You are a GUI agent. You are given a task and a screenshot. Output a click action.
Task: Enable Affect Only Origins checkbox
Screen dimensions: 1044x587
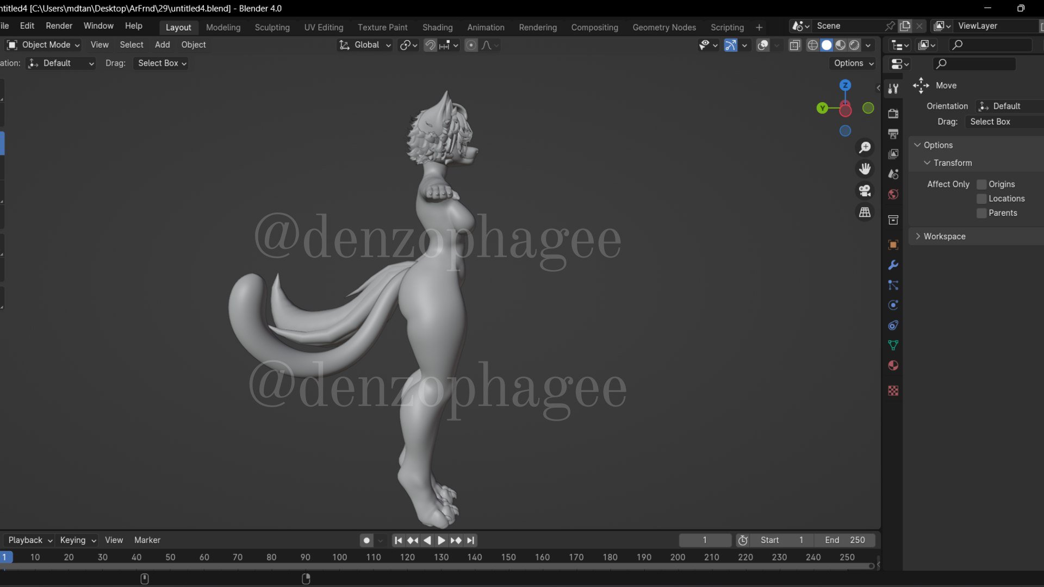[x=981, y=184]
